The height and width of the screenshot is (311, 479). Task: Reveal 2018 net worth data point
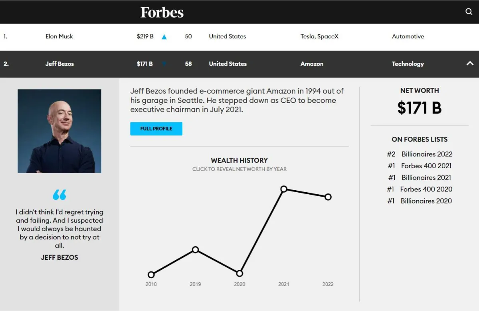(151, 275)
